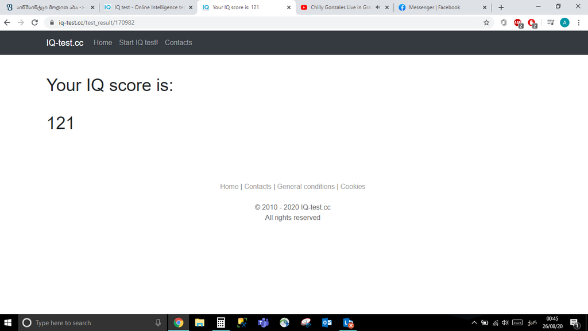Show hidden system tray icons

point(474,322)
